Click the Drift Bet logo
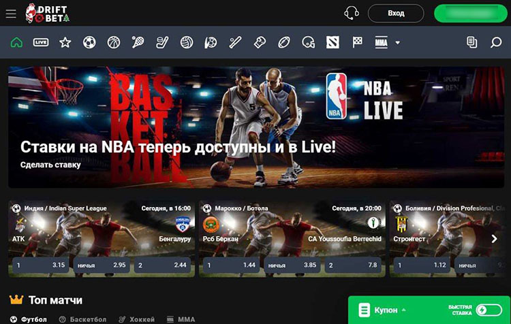 48,14
